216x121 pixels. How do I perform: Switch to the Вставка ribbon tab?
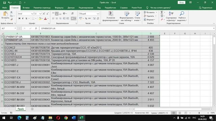(26, 8)
